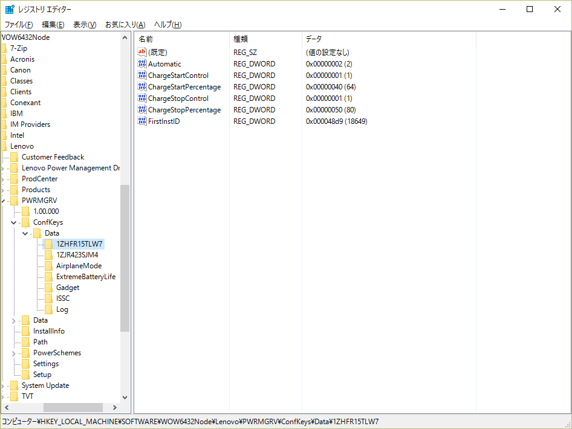Screen dimensions: 572x429
Task: Click the ChargeStartPercentage DWORD icon
Action: coord(142,87)
